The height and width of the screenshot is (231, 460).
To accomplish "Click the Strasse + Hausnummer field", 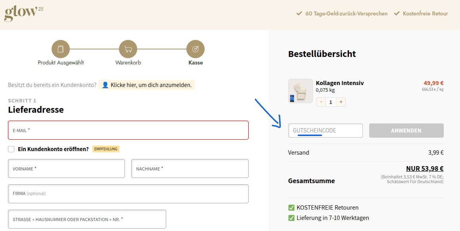I will [x=87, y=219].
